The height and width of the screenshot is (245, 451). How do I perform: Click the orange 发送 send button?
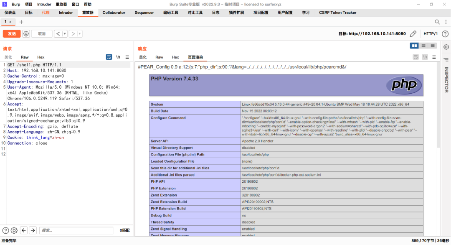[12, 34]
